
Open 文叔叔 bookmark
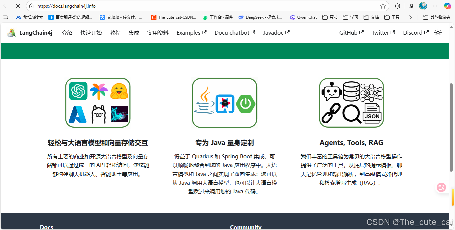click(x=121, y=17)
